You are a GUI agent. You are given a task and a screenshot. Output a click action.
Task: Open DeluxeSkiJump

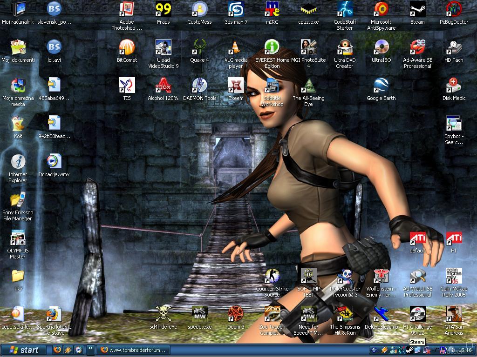point(381,318)
